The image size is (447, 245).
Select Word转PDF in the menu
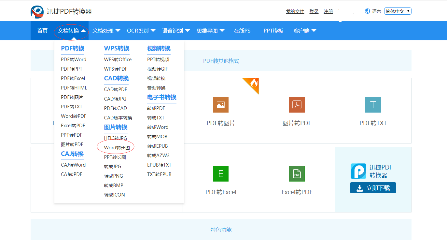click(x=74, y=116)
